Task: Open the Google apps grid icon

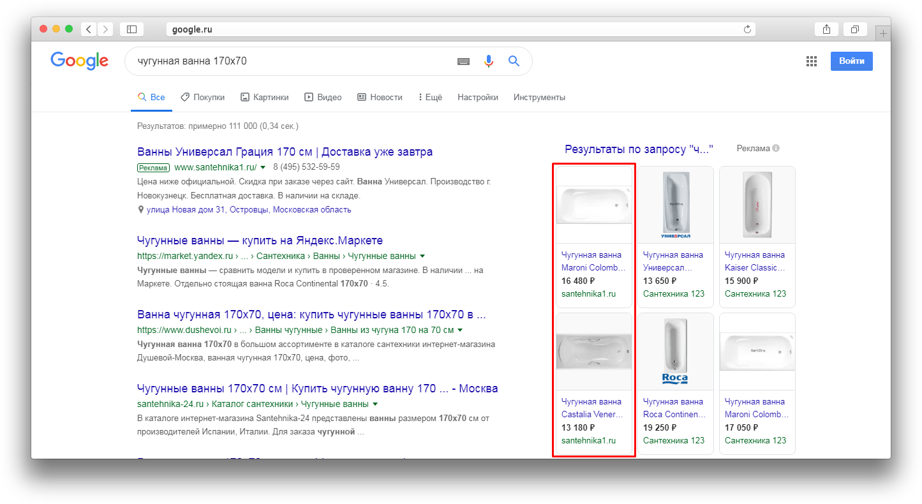Action: tap(812, 61)
